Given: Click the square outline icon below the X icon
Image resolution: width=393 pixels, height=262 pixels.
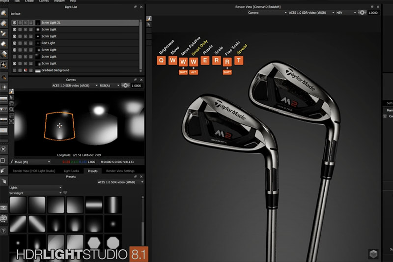Looking at the screenshot, I should tap(3, 160).
